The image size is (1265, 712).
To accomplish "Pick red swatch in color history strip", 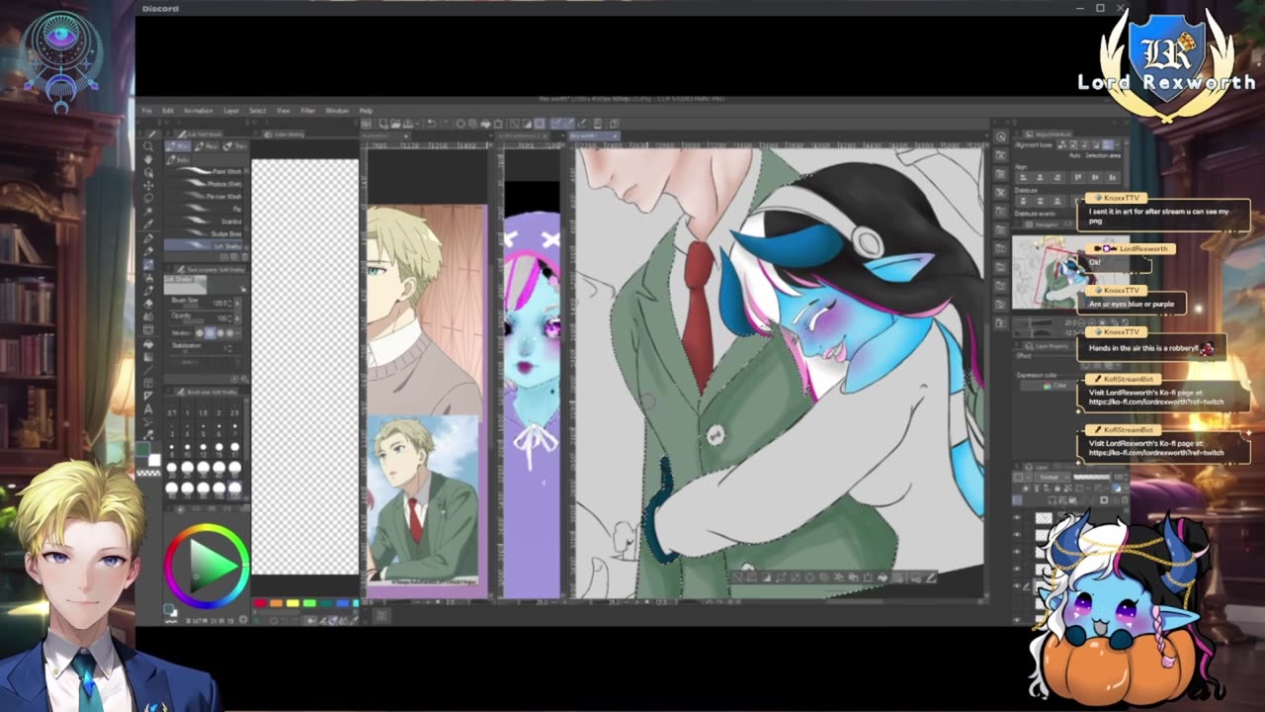I will click(260, 603).
